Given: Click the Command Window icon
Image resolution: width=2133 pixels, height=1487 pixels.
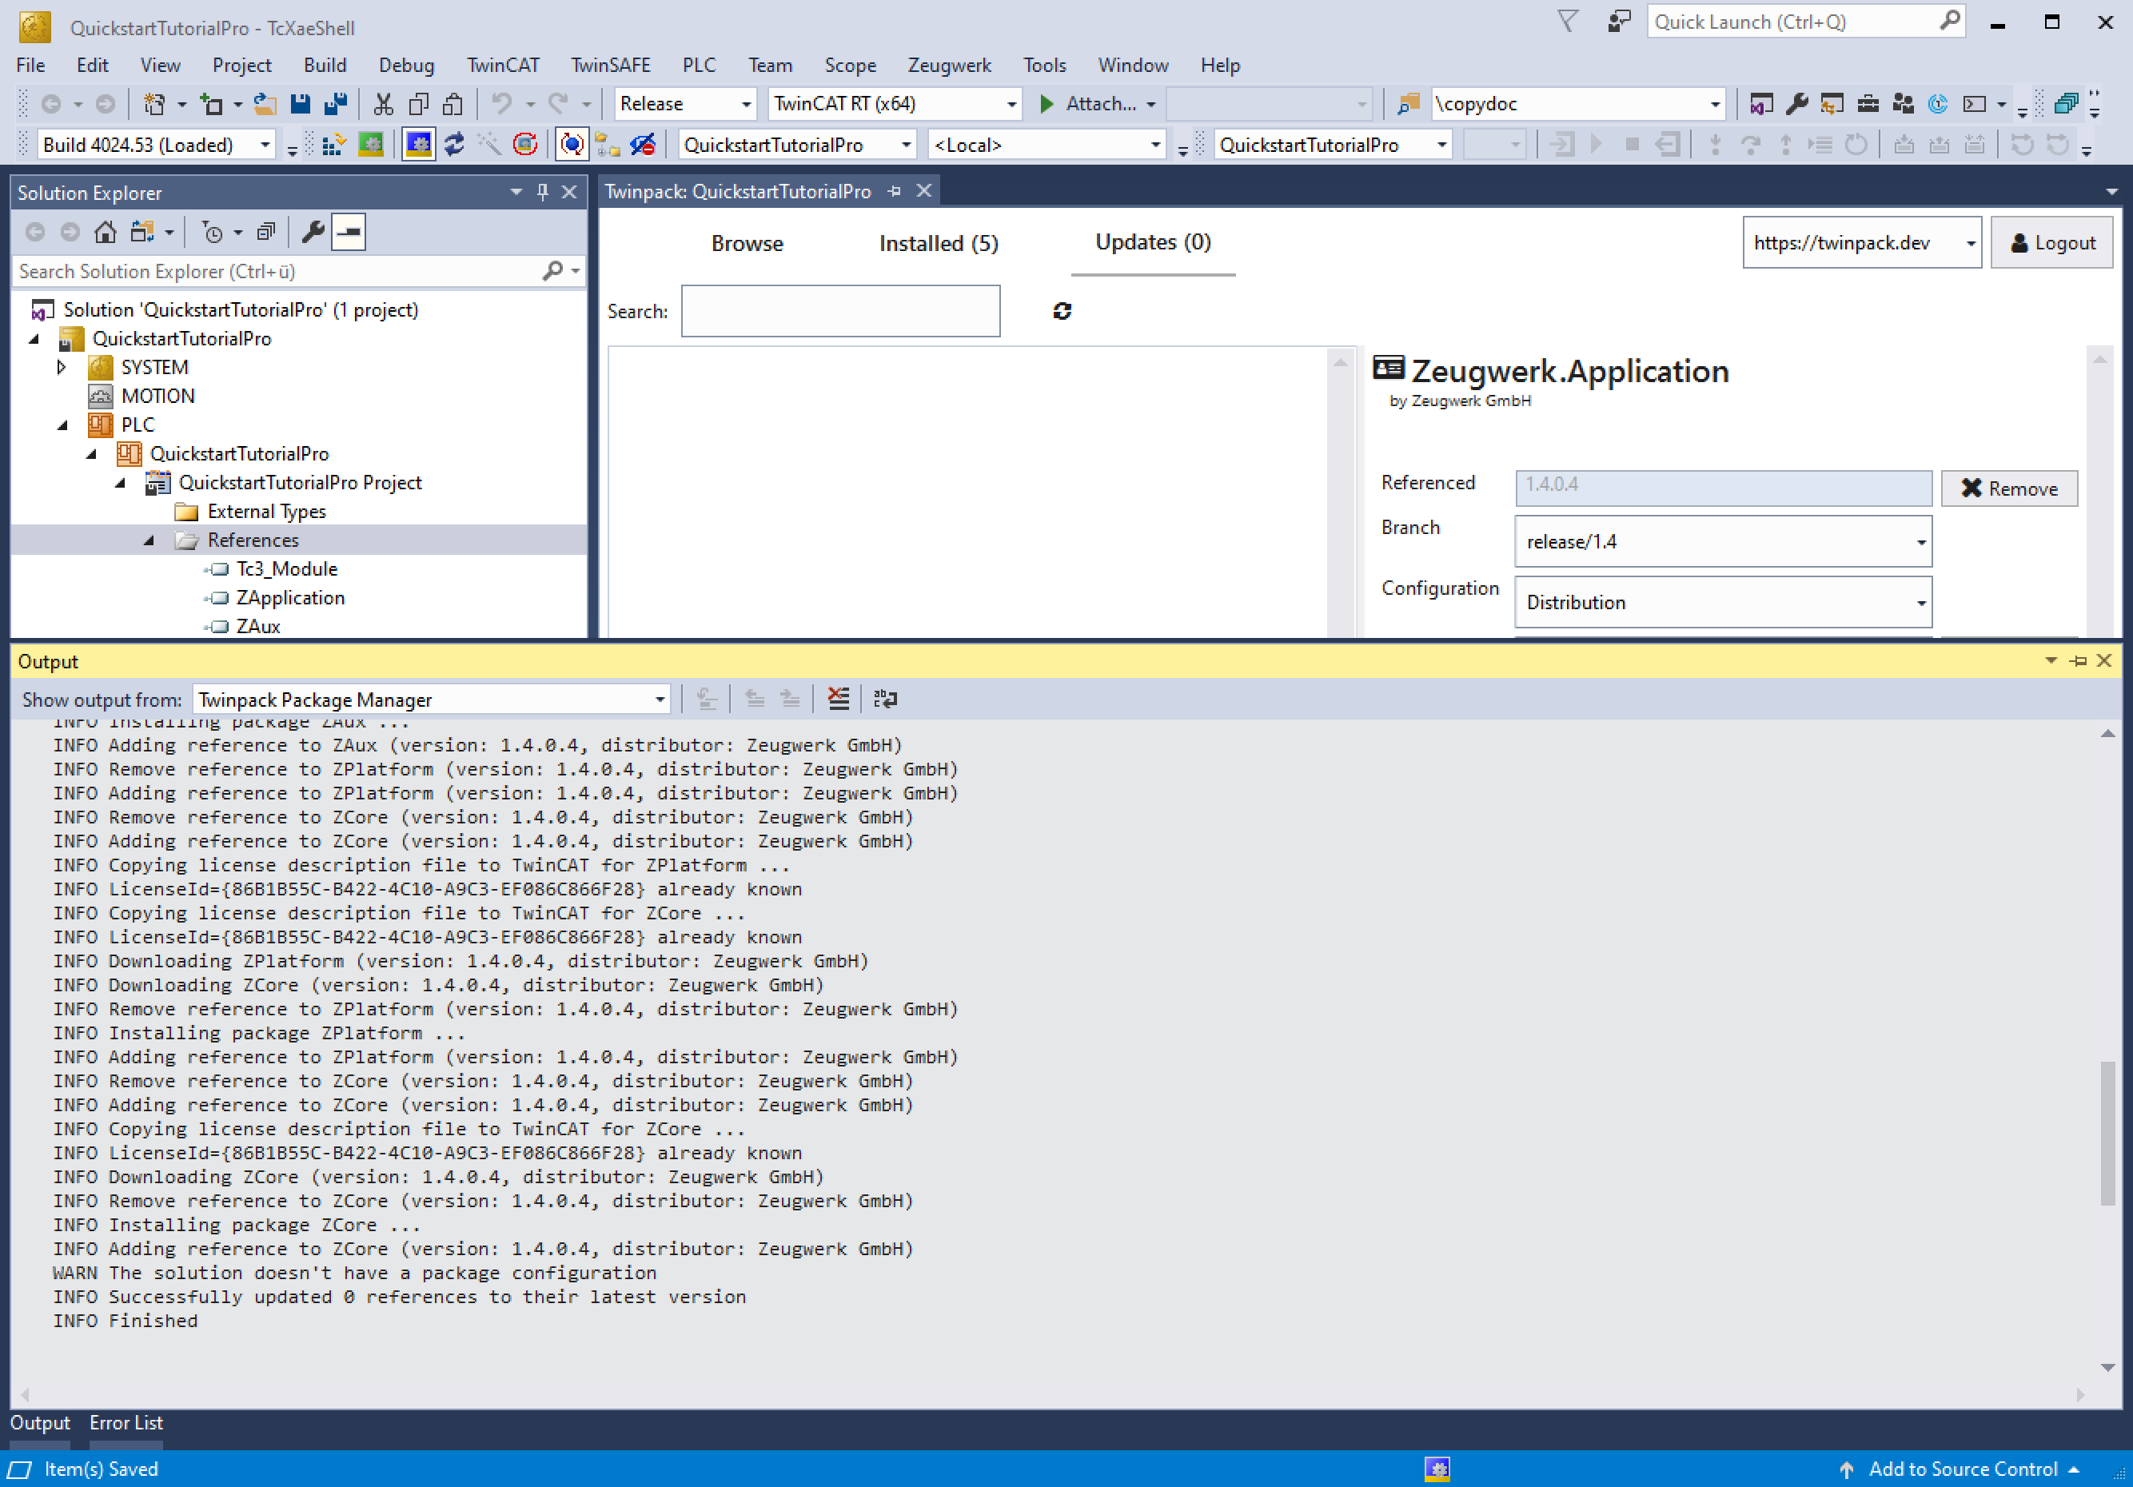Looking at the screenshot, I should click(1973, 104).
